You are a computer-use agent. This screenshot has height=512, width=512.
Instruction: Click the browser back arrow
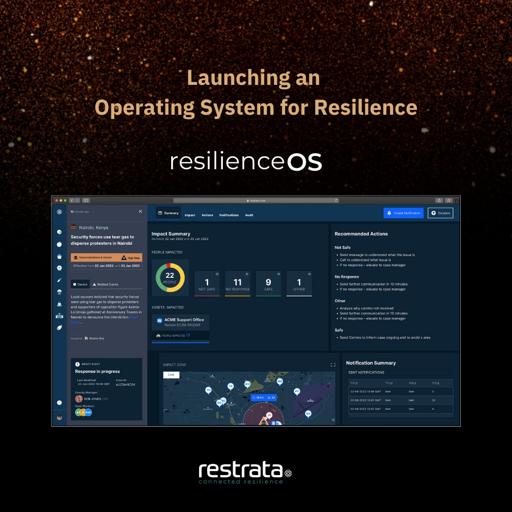click(72, 201)
